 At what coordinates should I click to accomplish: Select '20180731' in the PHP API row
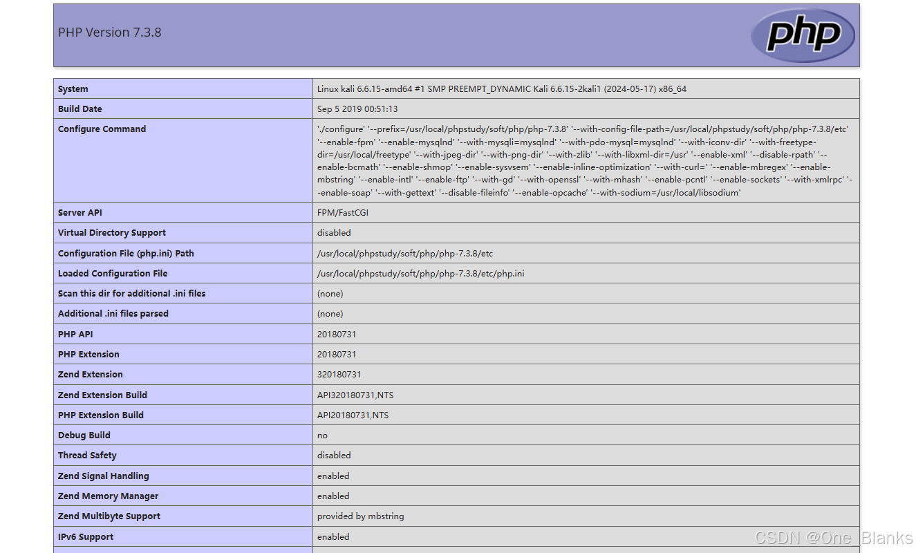point(337,335)
